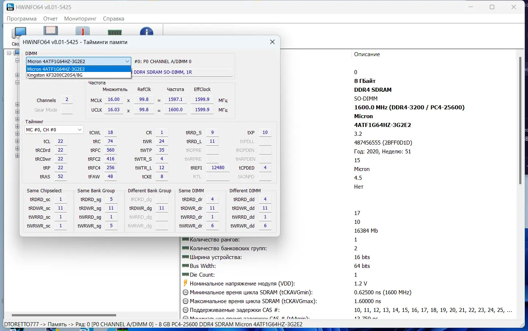The width and height of the screenshot is (528, 331).
Task: Click the Save Report floppy disk icon
Action: coord(51,31)
